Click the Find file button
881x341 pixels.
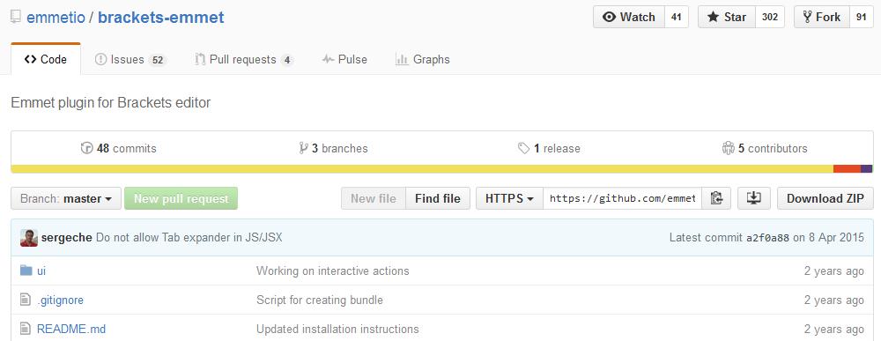coord(438,198)
